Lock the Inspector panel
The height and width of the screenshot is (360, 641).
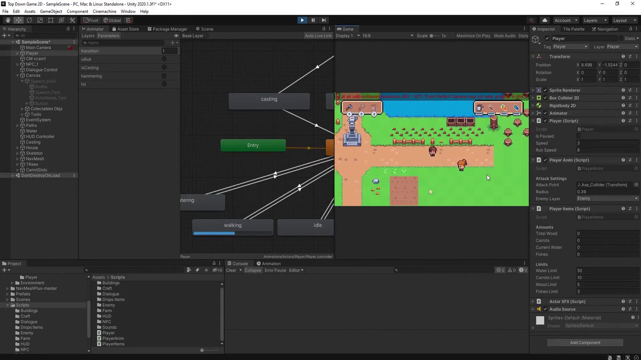click(x=630, y=29)
